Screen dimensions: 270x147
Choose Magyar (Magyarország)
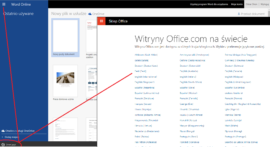pyautogui.click(x=192, y=126)
